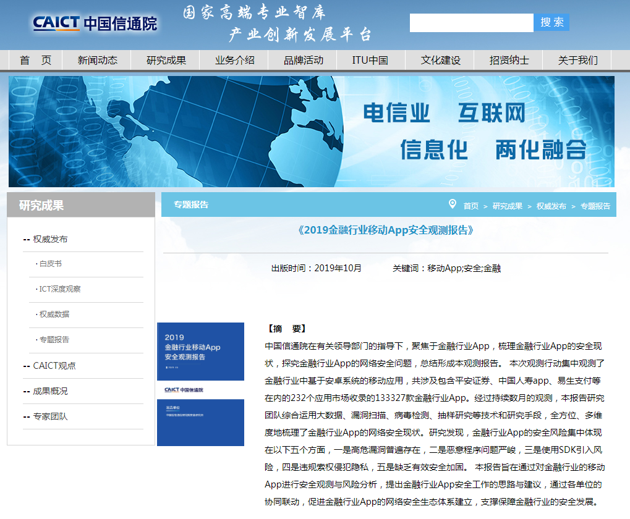
Task: Expand the 权威发布 sidebar section
Action: 50,239
